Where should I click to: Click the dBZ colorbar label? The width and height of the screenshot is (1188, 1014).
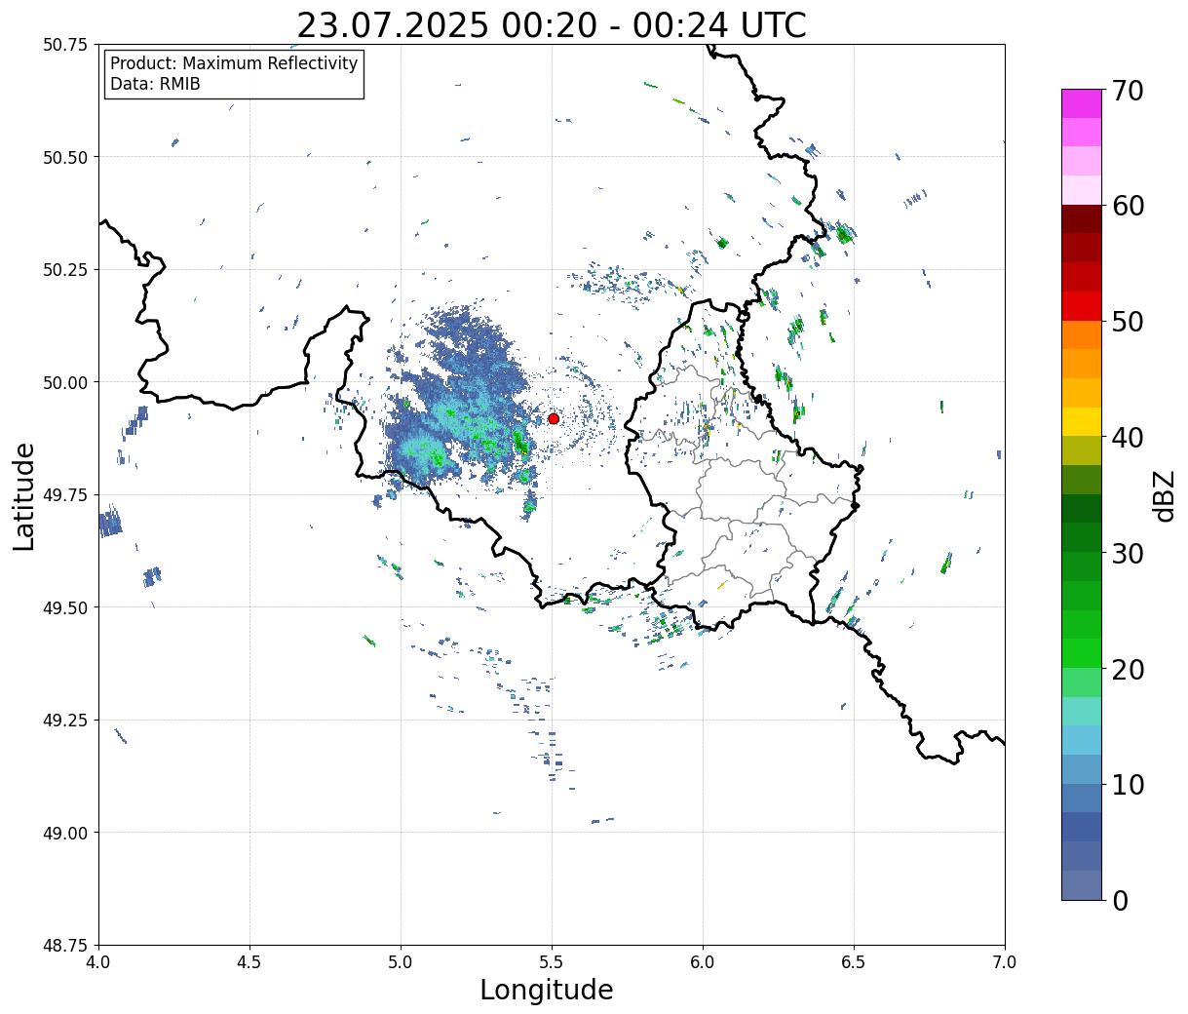1164,495
